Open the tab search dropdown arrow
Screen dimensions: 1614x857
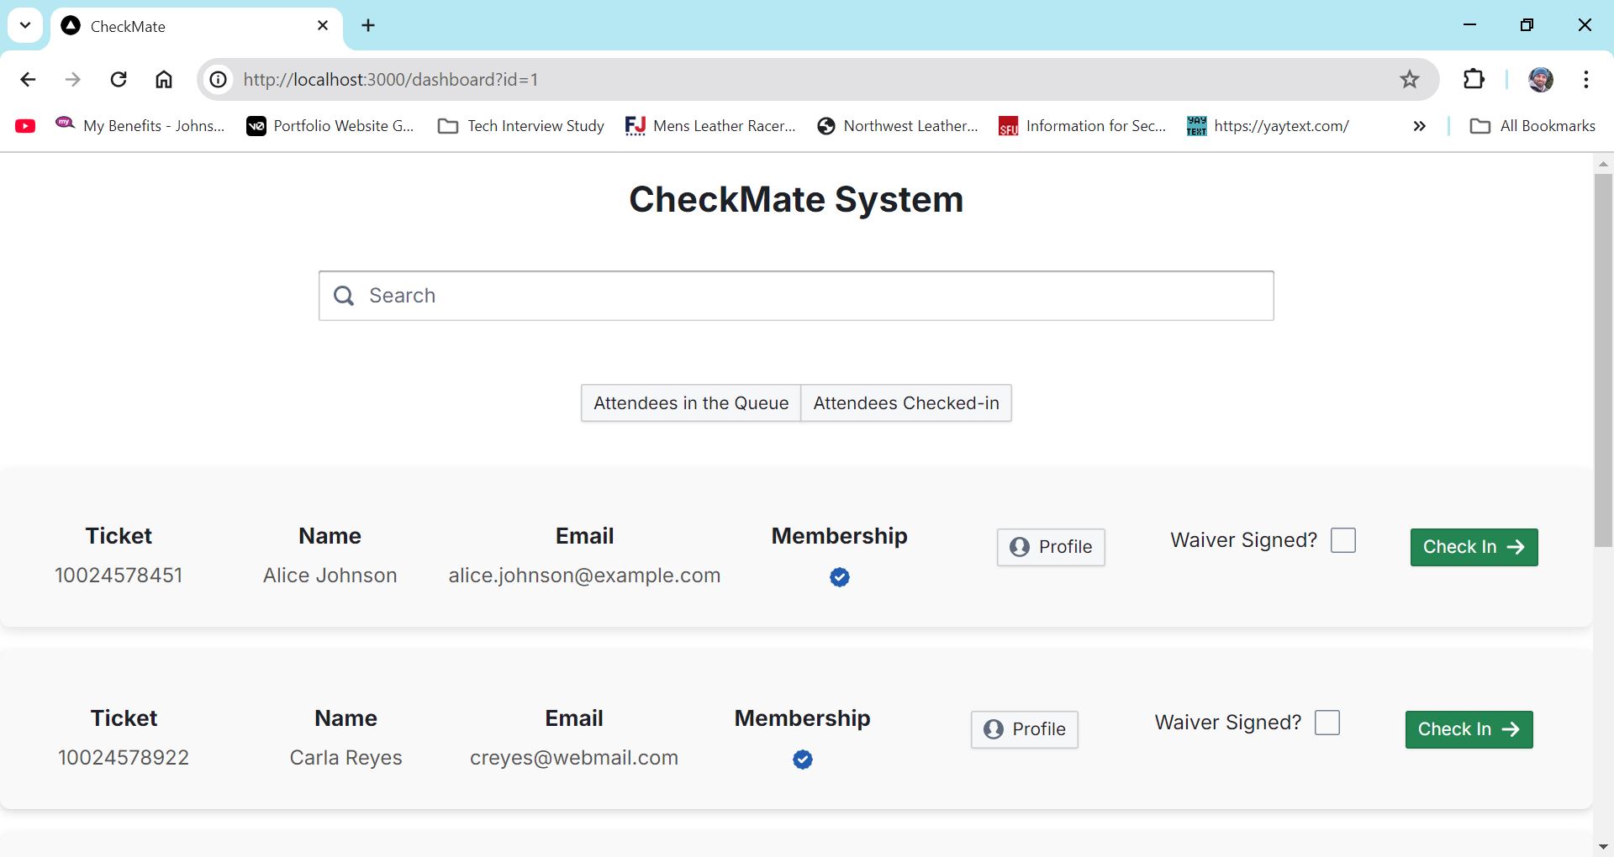25,25
